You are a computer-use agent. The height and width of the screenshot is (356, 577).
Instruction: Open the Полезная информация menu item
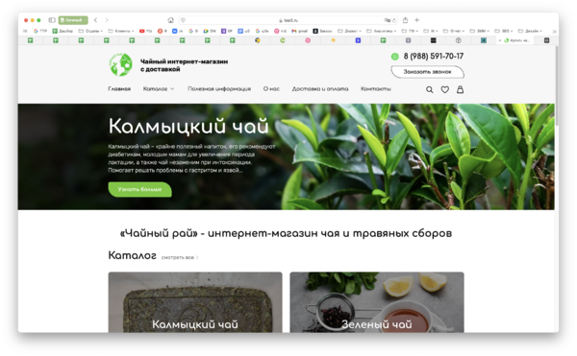coord(219,89)
